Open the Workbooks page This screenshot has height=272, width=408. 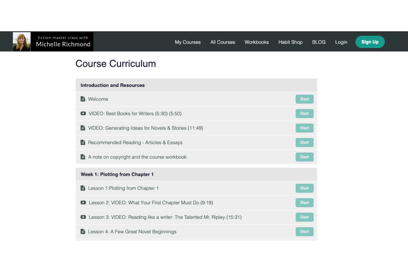click(x=257, y=42)
